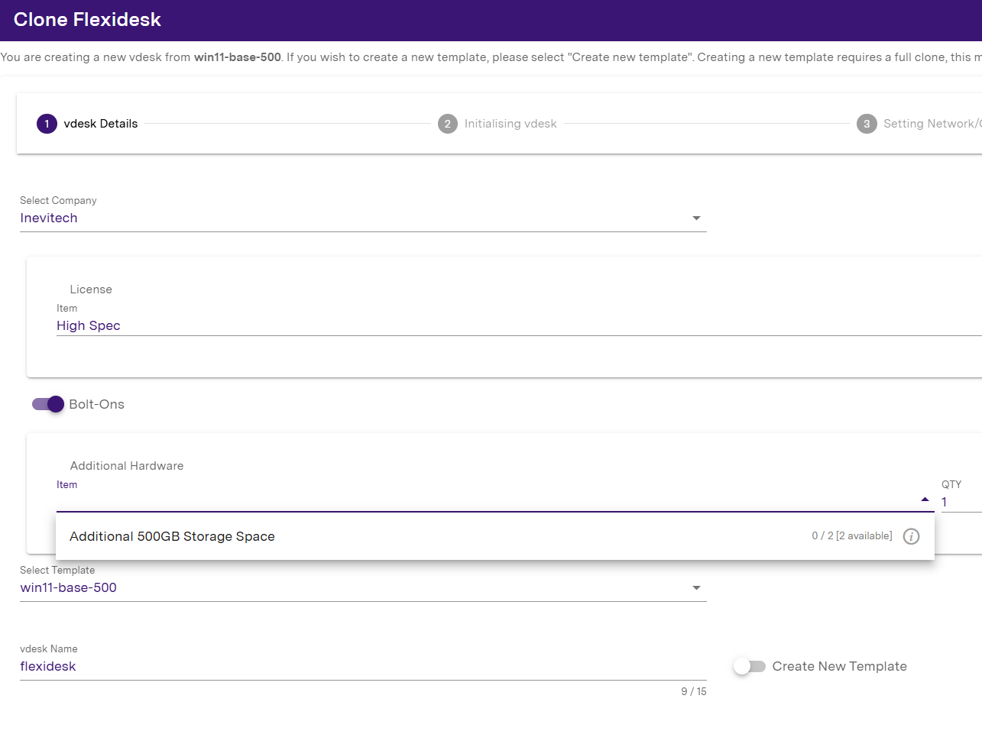This screenshot has height=731, width=982.
Task: Enable the Create New Template switch
Action: tap(749, 666)
